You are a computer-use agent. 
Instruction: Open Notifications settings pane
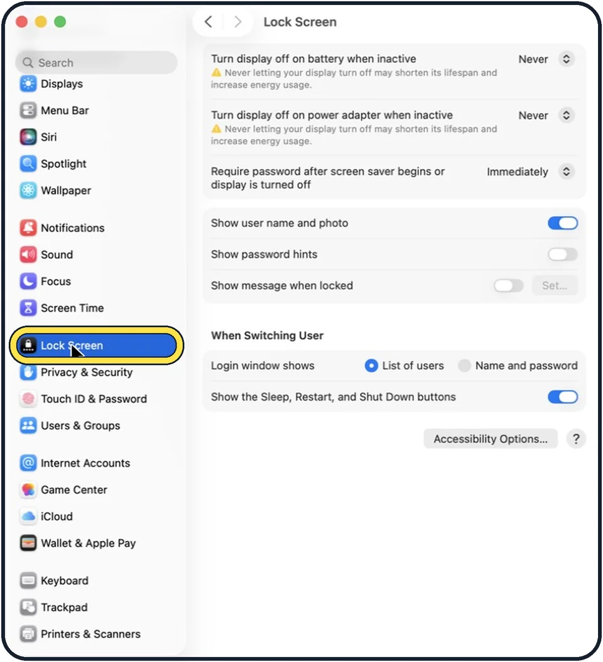click(x=97, y=228)
